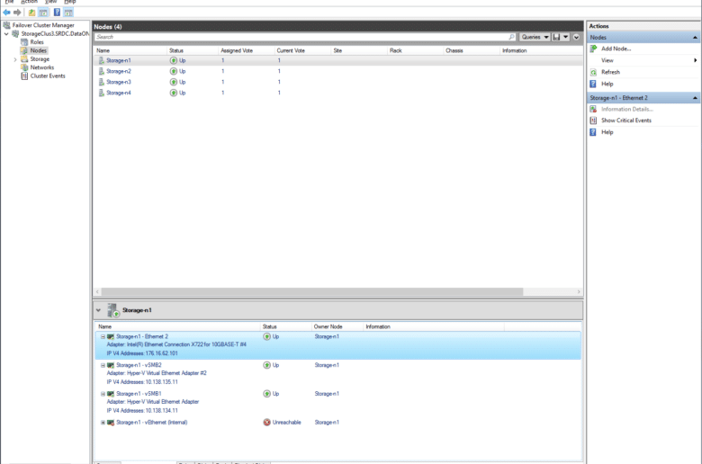
Task: Expand Storage-n1 - vEthernet (Internal) entry
Action: [103, 423]
